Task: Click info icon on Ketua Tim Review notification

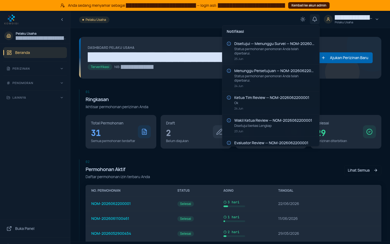Action: [229, 98]
